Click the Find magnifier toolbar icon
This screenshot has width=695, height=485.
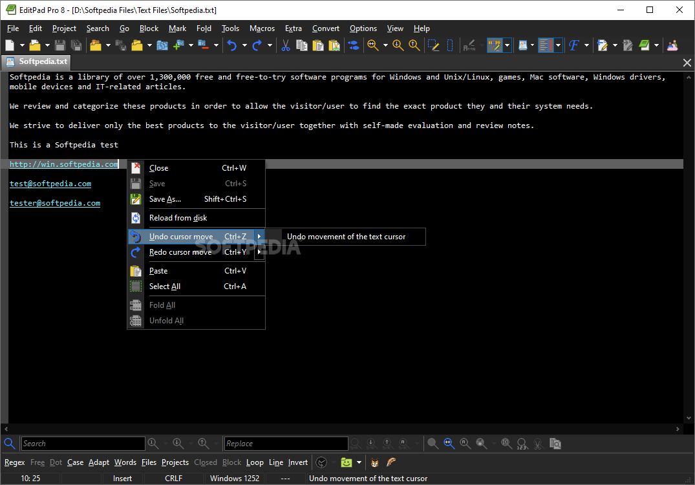pos(373,45)
